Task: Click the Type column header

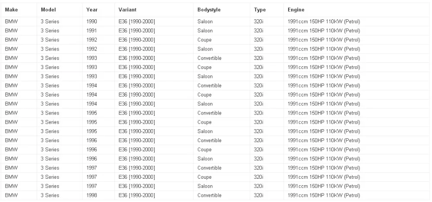Action: click(260, 9)
